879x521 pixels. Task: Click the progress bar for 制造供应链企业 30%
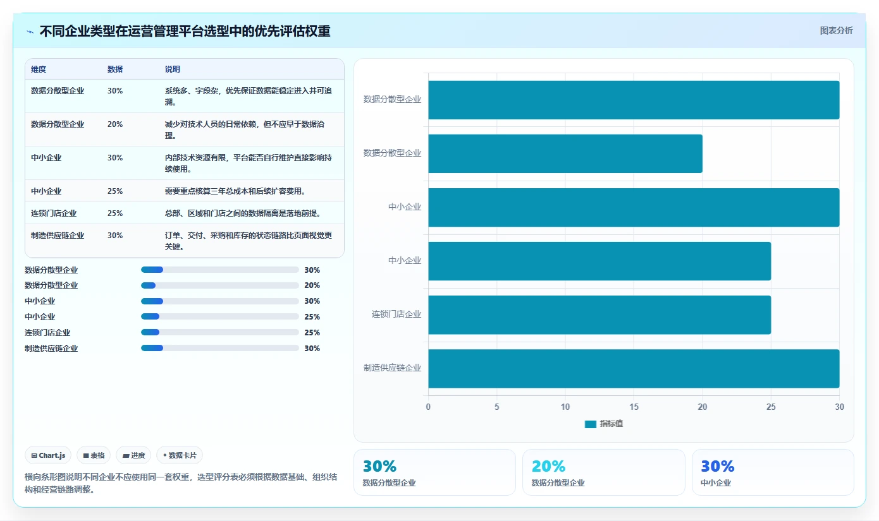pos(220,348)
